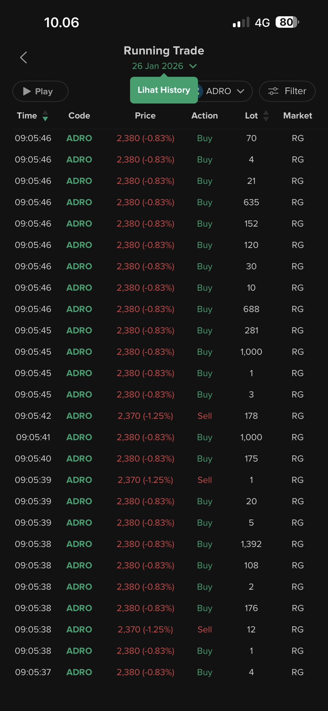Tap the Sell trade of 12 lots
The height and width of the screenshot is (711, 328).
pyautogui.click(x=164, y=630)
